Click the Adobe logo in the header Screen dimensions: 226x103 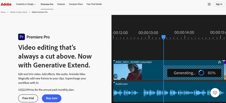click(6, 4)
